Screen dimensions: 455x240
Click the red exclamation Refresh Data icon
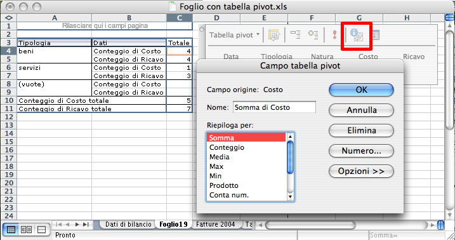coord(334,35)
